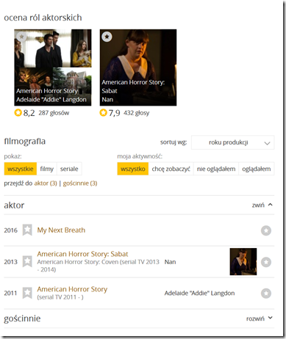Image resolution: width=286 pixels, height=339 pixels.
Task: Collapse the aktor section with 'zwiń'
Action: point(262,205)
